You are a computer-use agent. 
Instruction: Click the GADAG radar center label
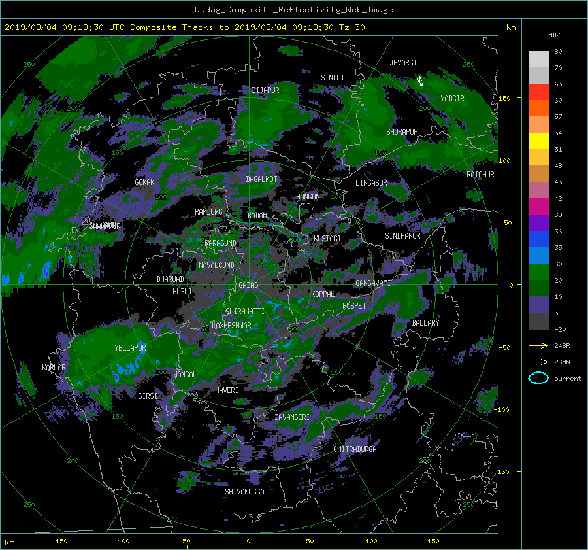(x=249, y=285)
